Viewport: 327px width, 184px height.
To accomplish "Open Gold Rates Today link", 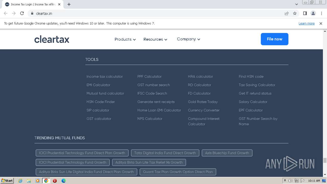I will pyautogui.click(x=203, y=102).
